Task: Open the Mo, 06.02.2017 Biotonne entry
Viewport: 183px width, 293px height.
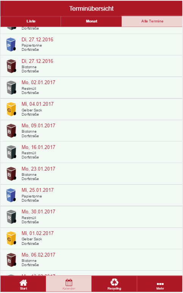Action: click(x=91, y=260)
